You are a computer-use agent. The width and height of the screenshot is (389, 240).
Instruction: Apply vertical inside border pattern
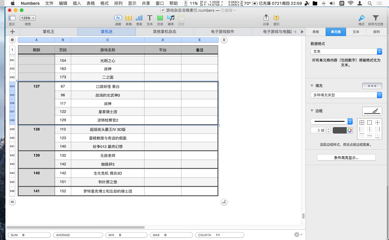[x=369, y=129]
